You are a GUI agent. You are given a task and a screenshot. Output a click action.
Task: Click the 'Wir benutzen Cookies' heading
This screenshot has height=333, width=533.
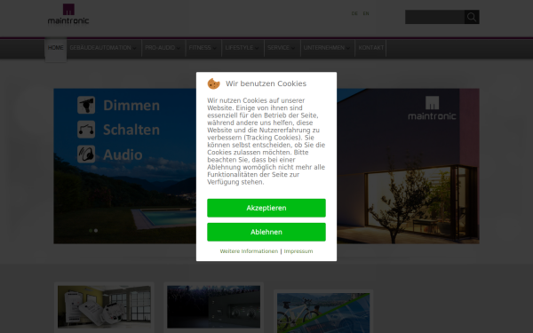point(266,83)
